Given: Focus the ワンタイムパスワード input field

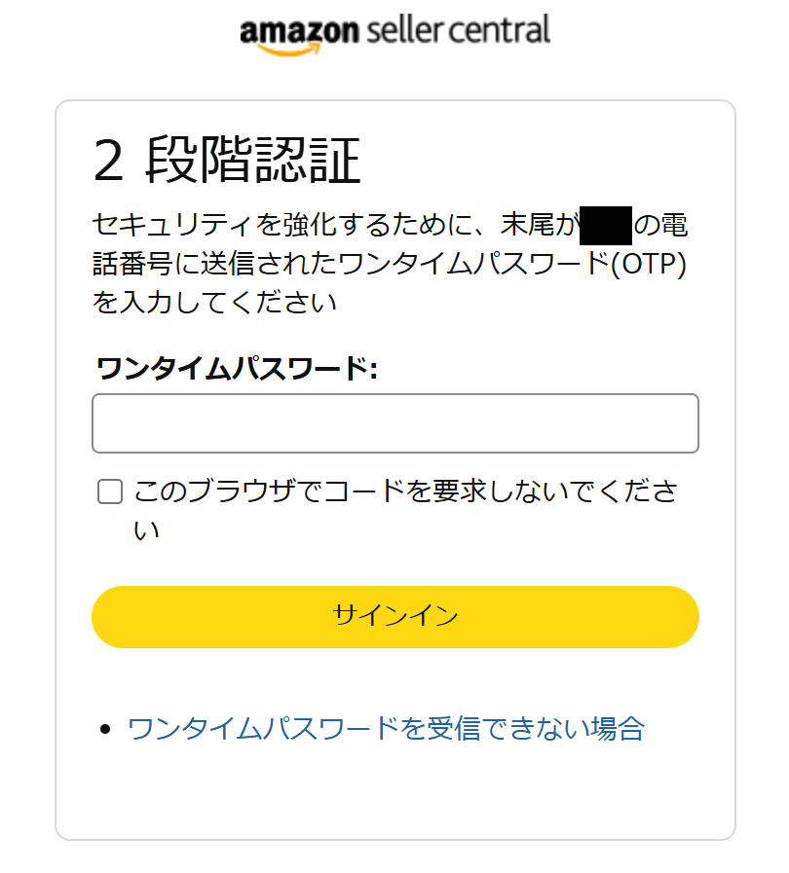Looking at the screenshot, I should [x=395, y=423].
